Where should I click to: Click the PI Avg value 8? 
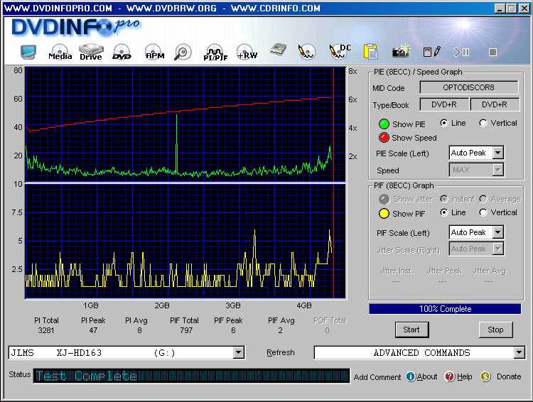(139, 330)
